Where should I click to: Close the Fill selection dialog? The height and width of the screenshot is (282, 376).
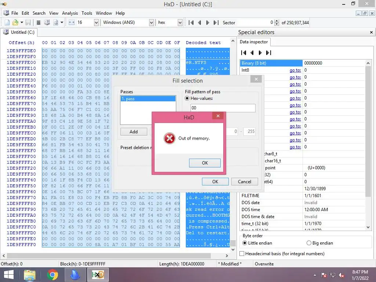(x=256, y=79)
